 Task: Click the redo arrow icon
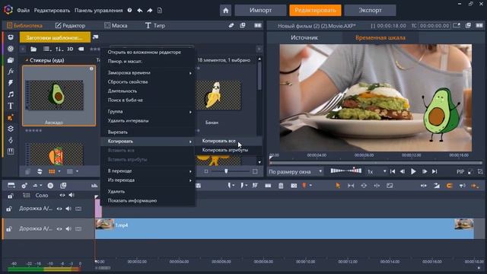[x=150, y=10]
